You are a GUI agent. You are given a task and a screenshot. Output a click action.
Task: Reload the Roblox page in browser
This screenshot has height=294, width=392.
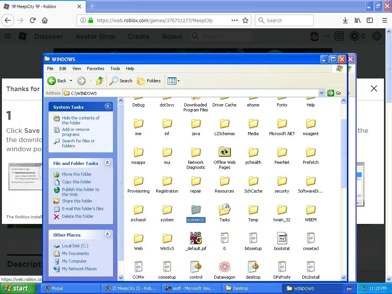click(33, 20)
